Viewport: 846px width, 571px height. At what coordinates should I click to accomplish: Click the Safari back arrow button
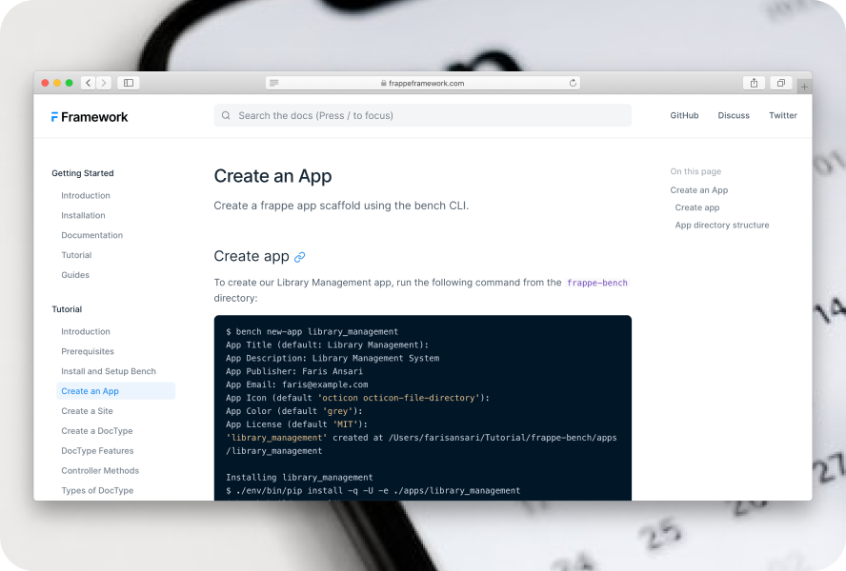click(88, 83)
